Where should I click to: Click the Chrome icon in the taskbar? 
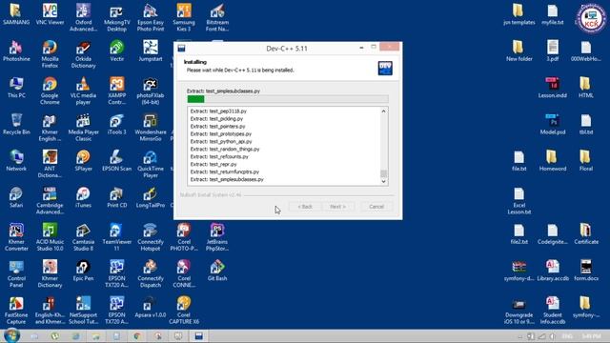click(137, 336)
